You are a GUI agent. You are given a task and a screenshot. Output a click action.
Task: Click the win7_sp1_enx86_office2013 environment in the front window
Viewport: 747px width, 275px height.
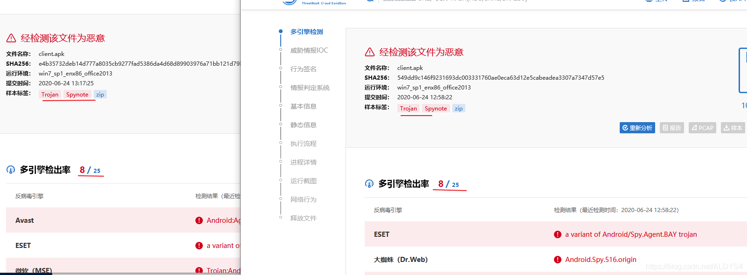pyautogui.click(x=434, y=88)
